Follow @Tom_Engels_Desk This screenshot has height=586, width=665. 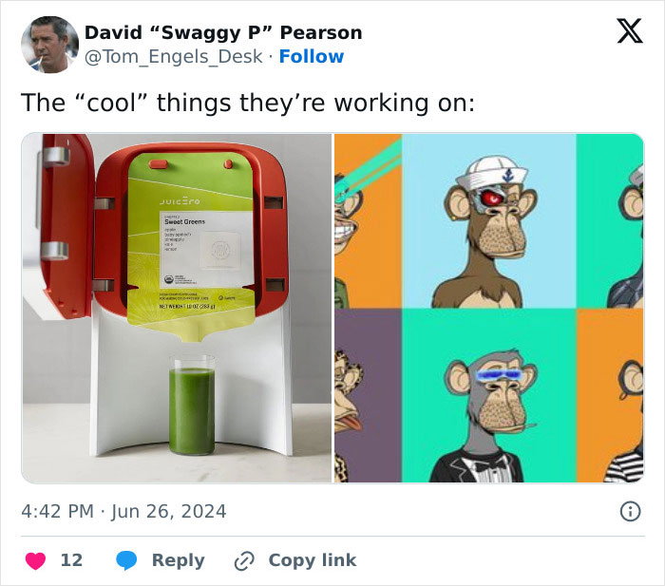(x=312, y=56)
